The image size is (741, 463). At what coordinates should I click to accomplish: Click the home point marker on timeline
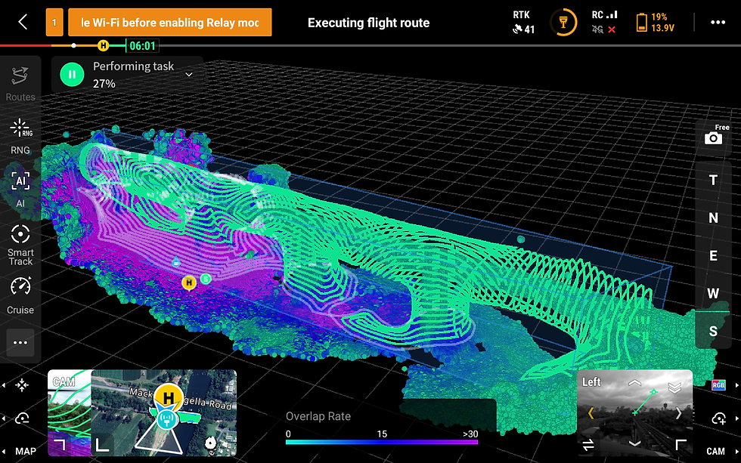pos(103,46)
